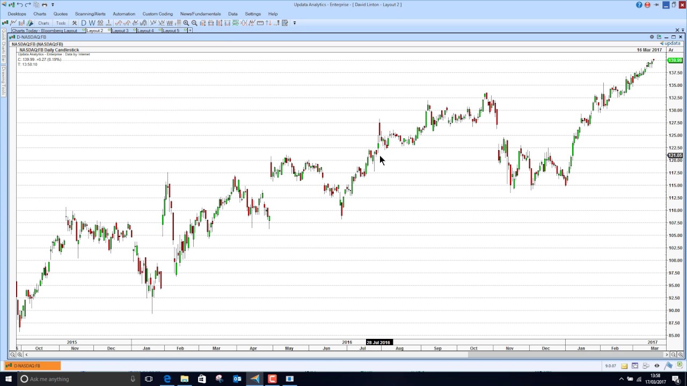Select the Layout 3 tab

[x=123, y=31]
